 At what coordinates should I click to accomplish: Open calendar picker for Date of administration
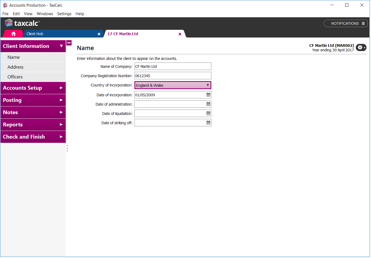click(x=208, y=104)
